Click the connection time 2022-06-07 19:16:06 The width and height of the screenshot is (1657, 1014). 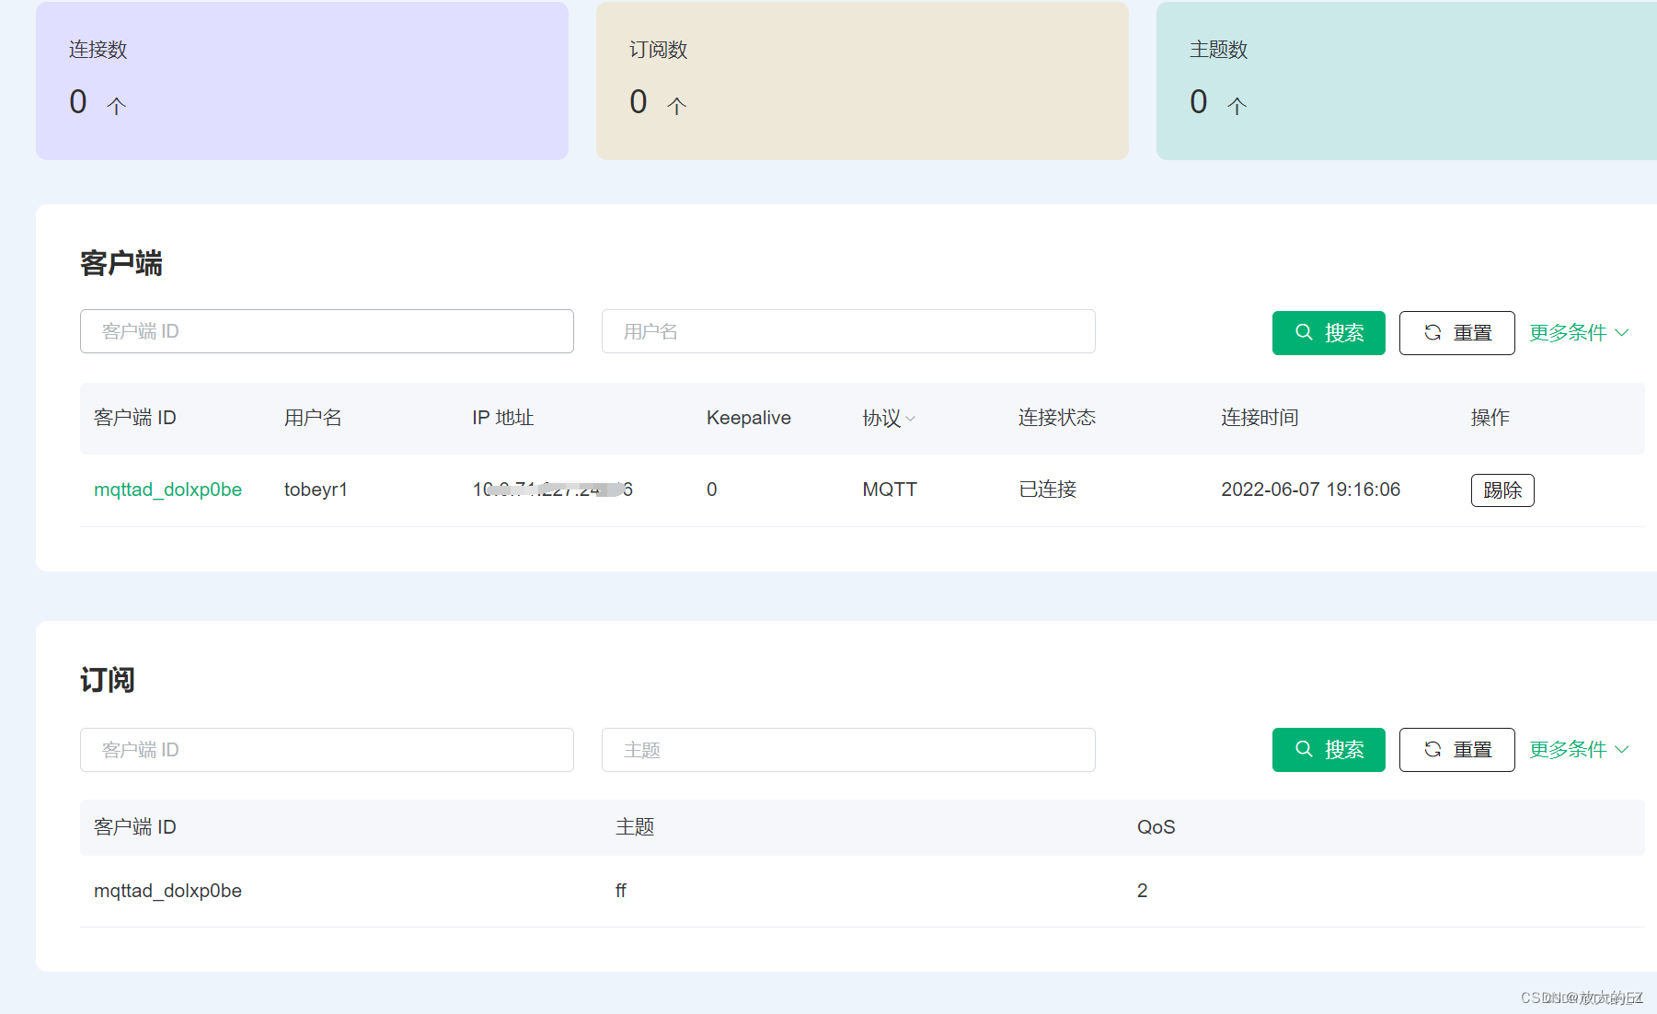(x=1310, y=490)
